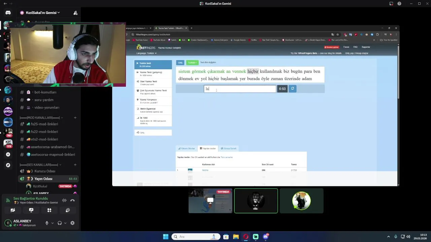Open the microphone input options arrow
431x242 pixels.
coord(52,223)
